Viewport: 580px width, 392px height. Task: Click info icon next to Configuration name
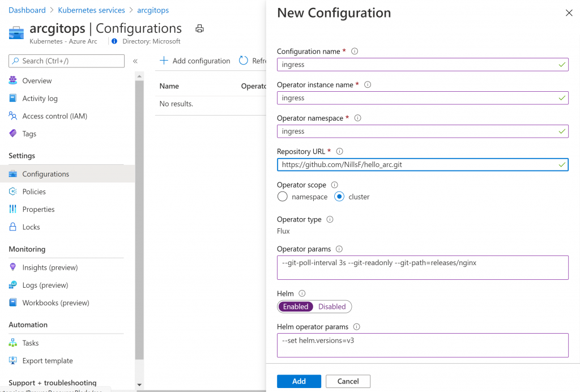click(355, 51)
